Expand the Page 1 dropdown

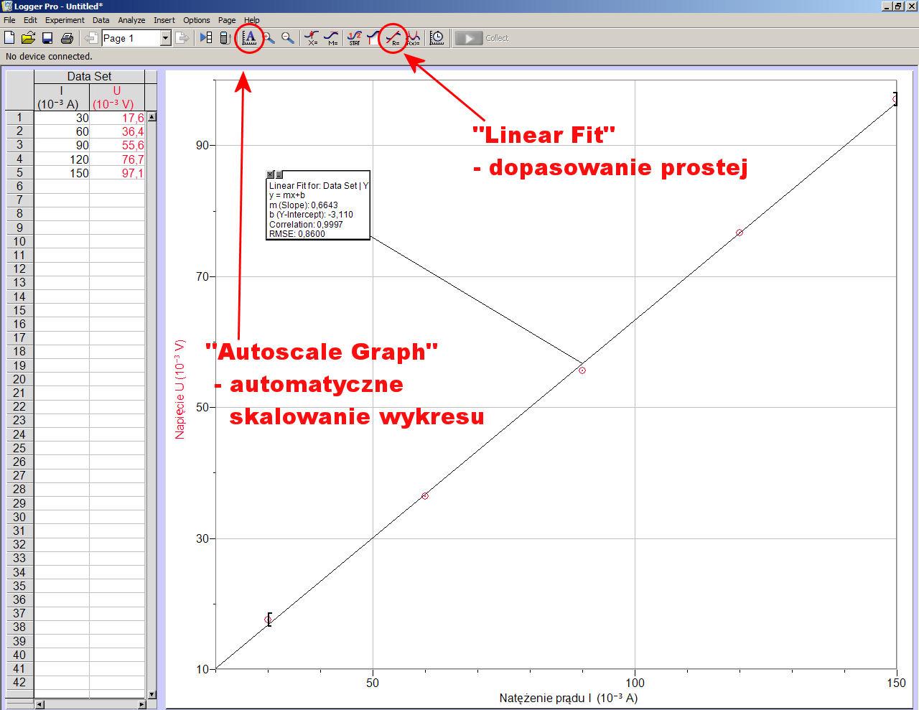tap(166, 38)
